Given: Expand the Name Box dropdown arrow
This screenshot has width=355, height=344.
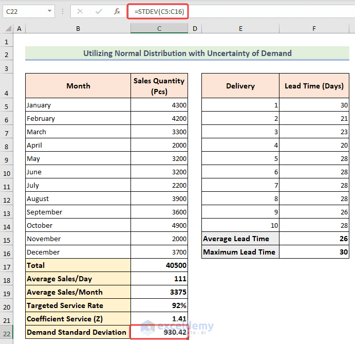Looking at the screenshot, I should coord(50,11).
